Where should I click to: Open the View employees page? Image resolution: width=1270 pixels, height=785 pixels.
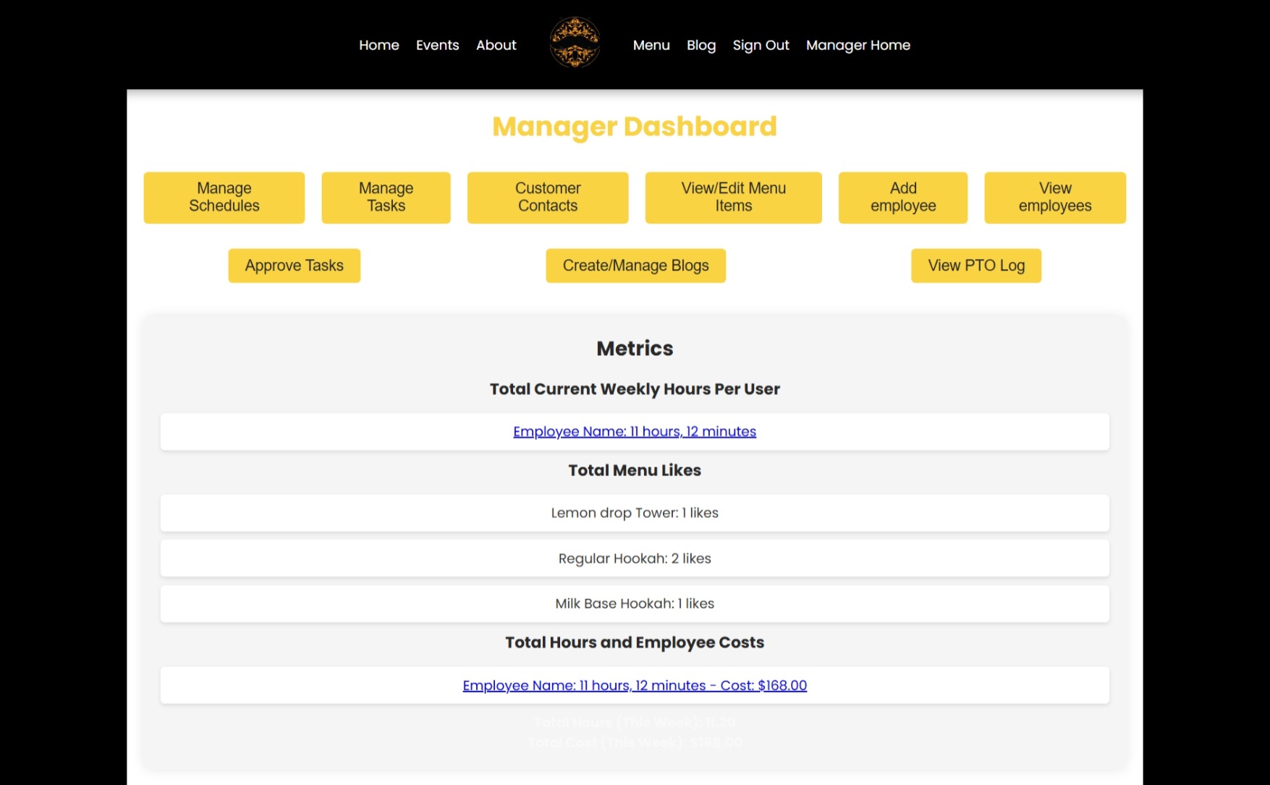pos(1054,197)
